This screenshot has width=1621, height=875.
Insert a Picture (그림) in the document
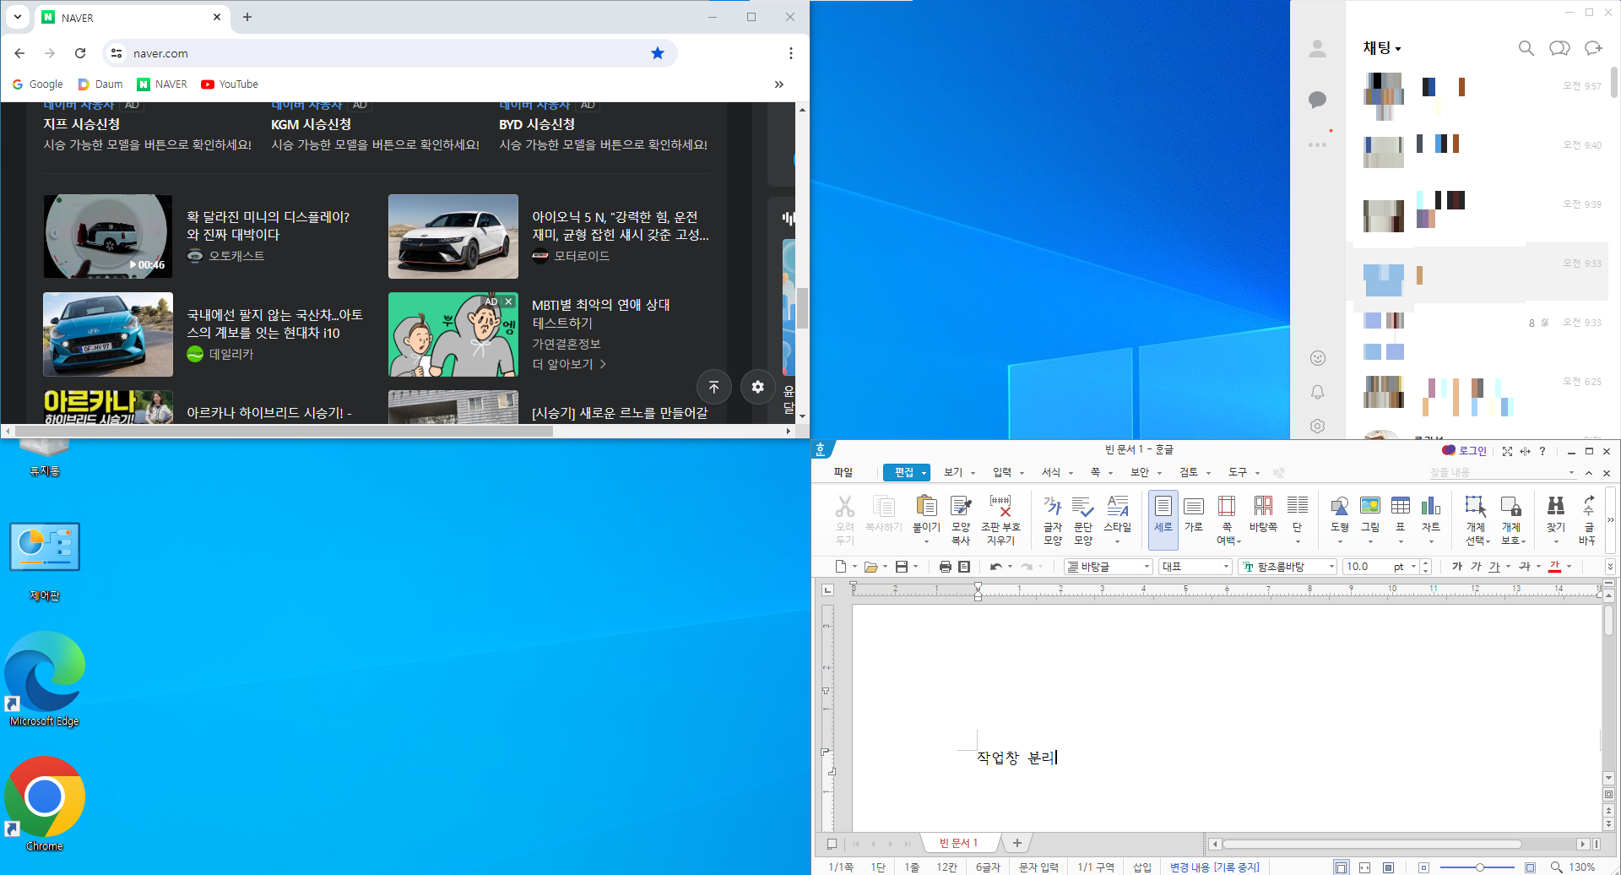click(1370, 514)
